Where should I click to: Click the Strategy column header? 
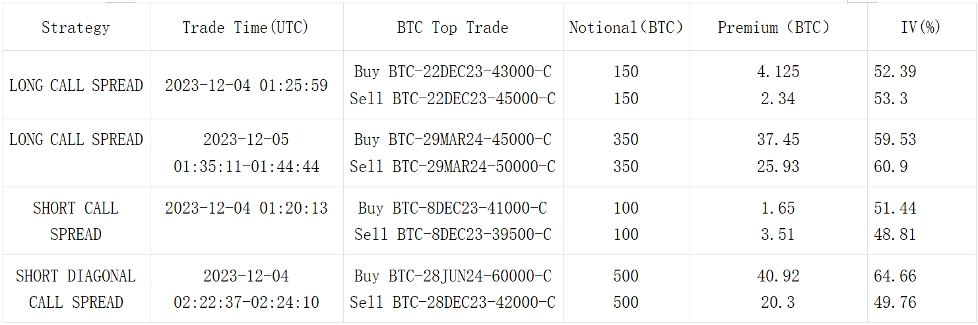[75, 27]
